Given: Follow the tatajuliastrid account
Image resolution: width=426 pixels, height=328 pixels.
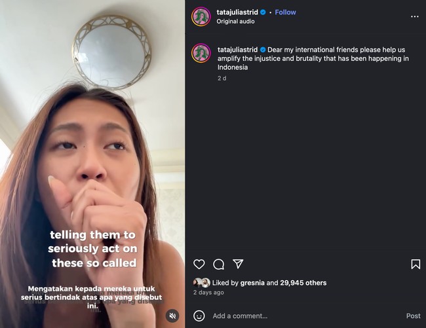Looking at the screenshot, I should pyautogui.click(x=285, y=12).
